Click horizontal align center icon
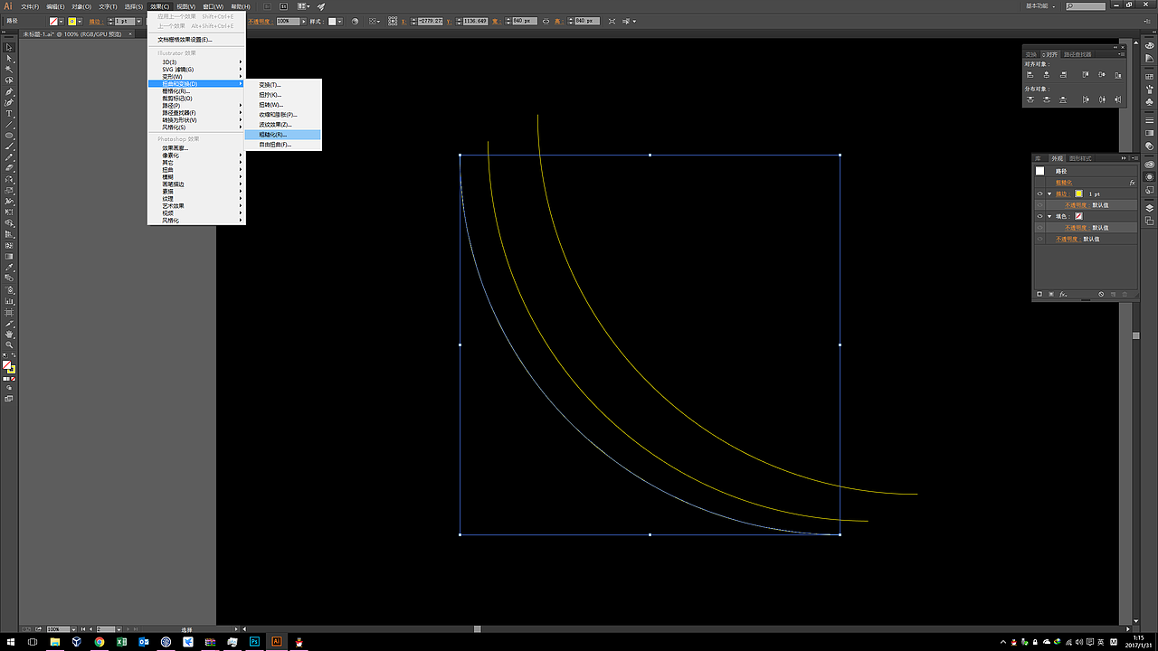This screenshot has height=651, width=1158. [x=1045, y=75]
